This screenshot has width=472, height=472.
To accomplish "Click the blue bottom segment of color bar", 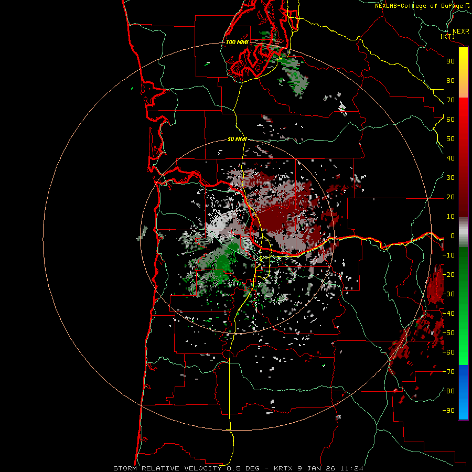I will (463, 392).
